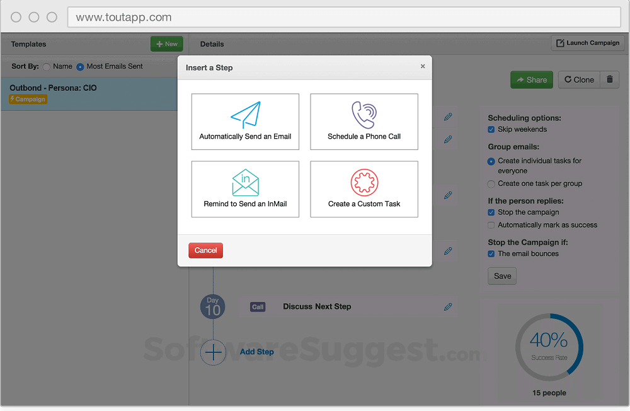
Task: Sort templates by Name
Action: (x=46, y=66)
